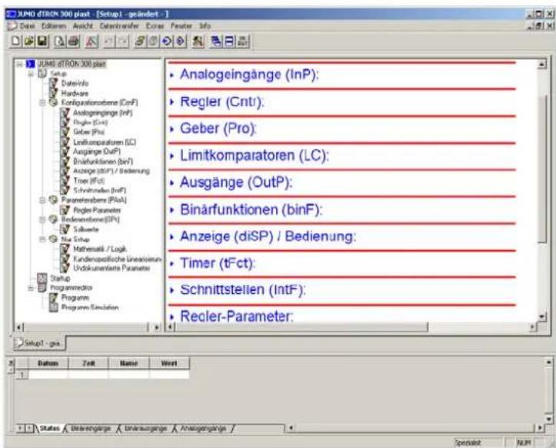This screenshot has height=448, width=556.
Task: Open the Timer (tFct) heading link
Action: click(218, 263)
